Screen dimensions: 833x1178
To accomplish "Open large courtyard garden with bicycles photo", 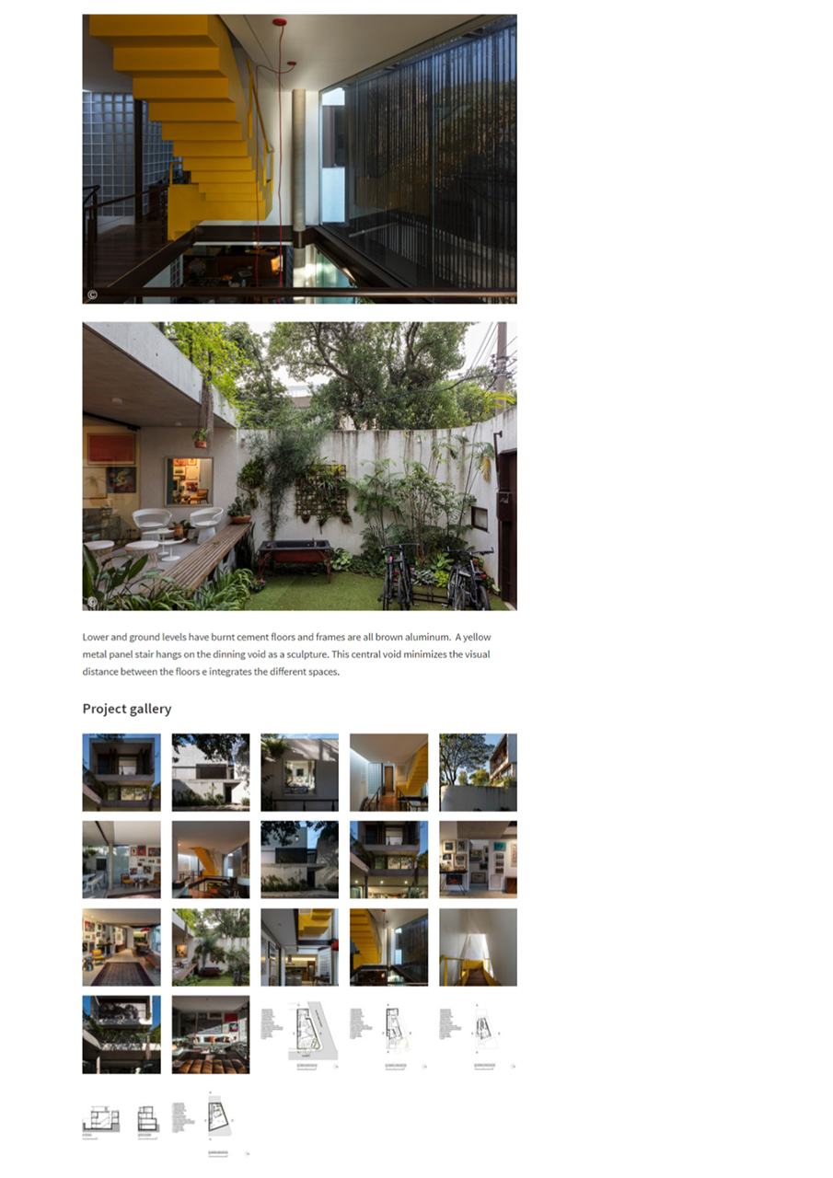I will click(x=299, y=466).
